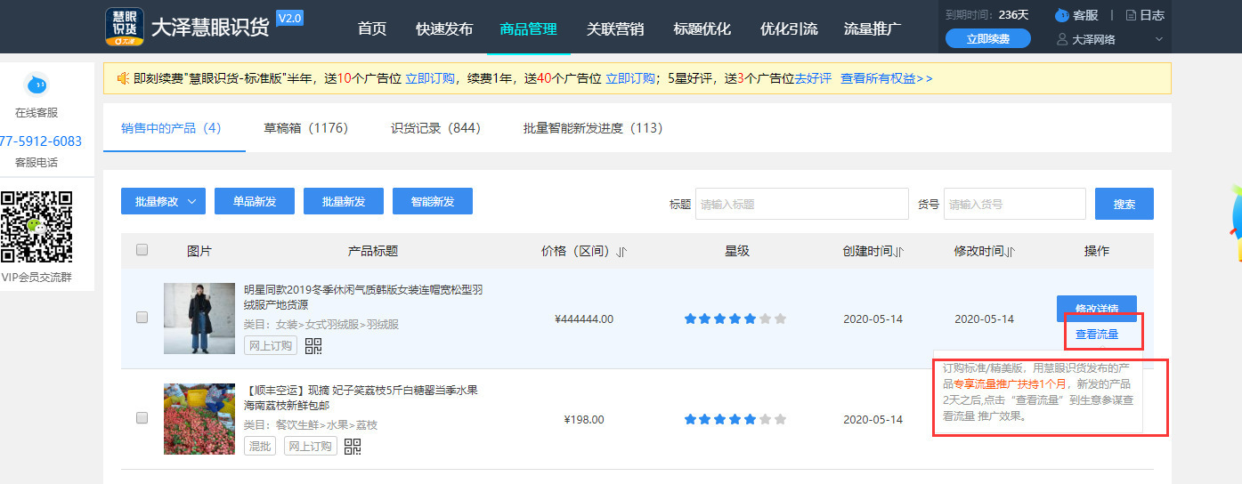Screen dimensions: 1242x484
Task: Click the speaker icon in the notice banner
Action: 123,78
